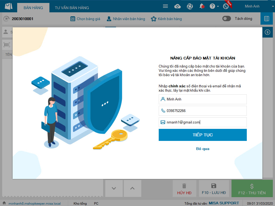Click the MShopKeeper logo icon
The width and height of the screenshot is (275, 206).
tap(9, 6)
